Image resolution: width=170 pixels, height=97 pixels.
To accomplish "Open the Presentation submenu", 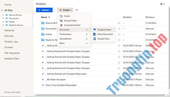I will coord(74,34).
